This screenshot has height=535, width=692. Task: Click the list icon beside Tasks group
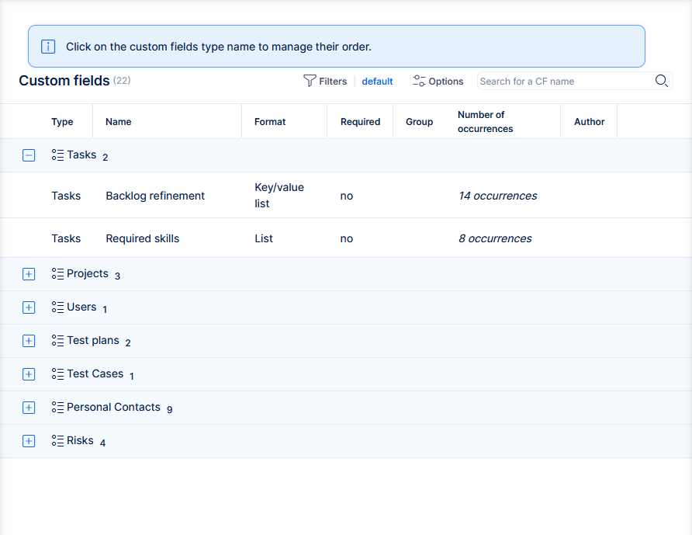point(57,155)
